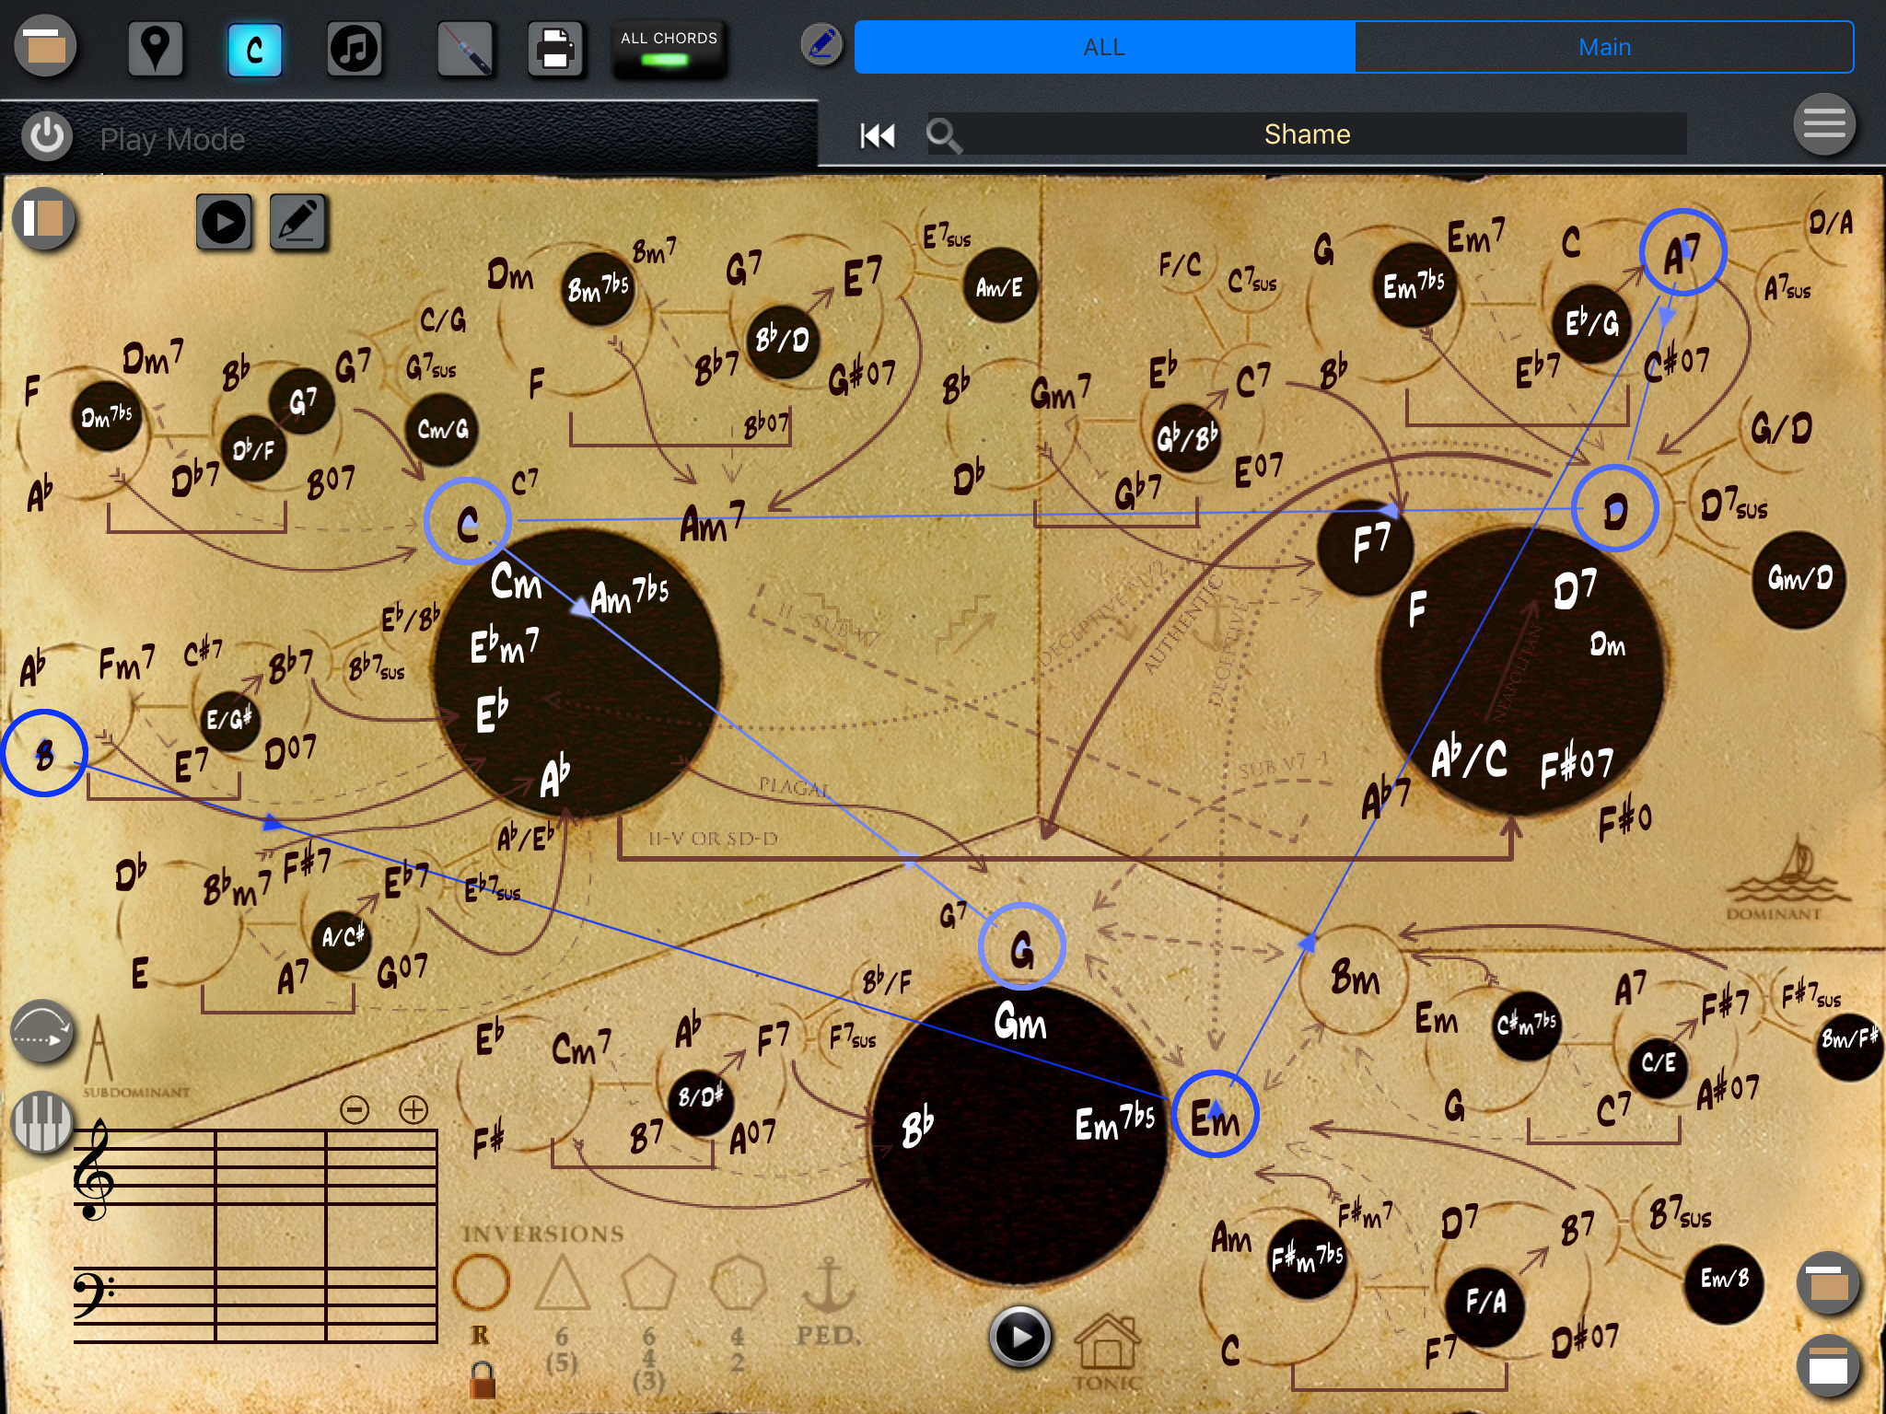Click the blue pencil edit icon
The height and width of the screenshot is (1414, 1886).
[x=821, y=44]
